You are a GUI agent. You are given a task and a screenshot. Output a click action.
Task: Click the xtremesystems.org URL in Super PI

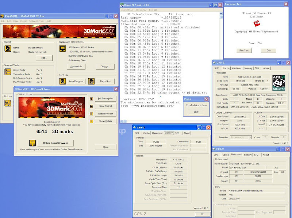coord(147,106)
